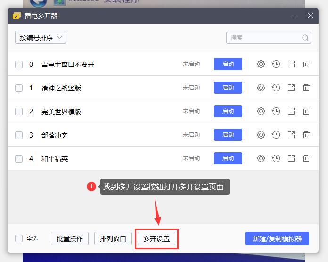
Task: Open the 批量操作 batch operations menu
Action: [70, 238]
